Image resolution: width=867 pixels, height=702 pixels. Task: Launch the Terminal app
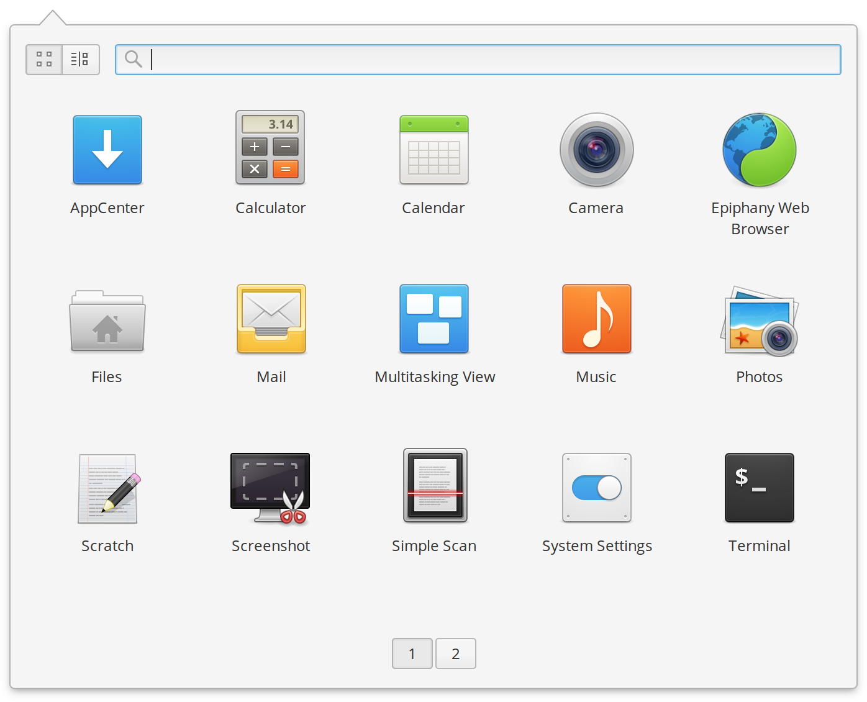[760, 488]
